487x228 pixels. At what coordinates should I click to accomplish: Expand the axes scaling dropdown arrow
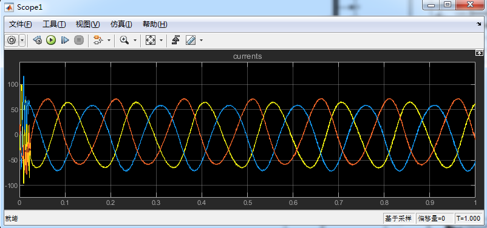[x=161, y=41]
